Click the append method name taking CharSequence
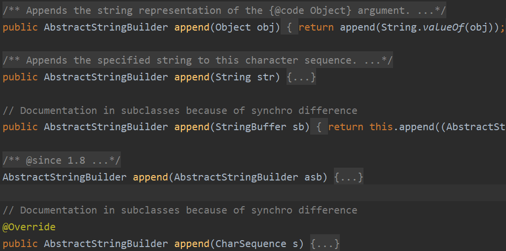This screenshot has width=506, height=251. pos(191,244)
